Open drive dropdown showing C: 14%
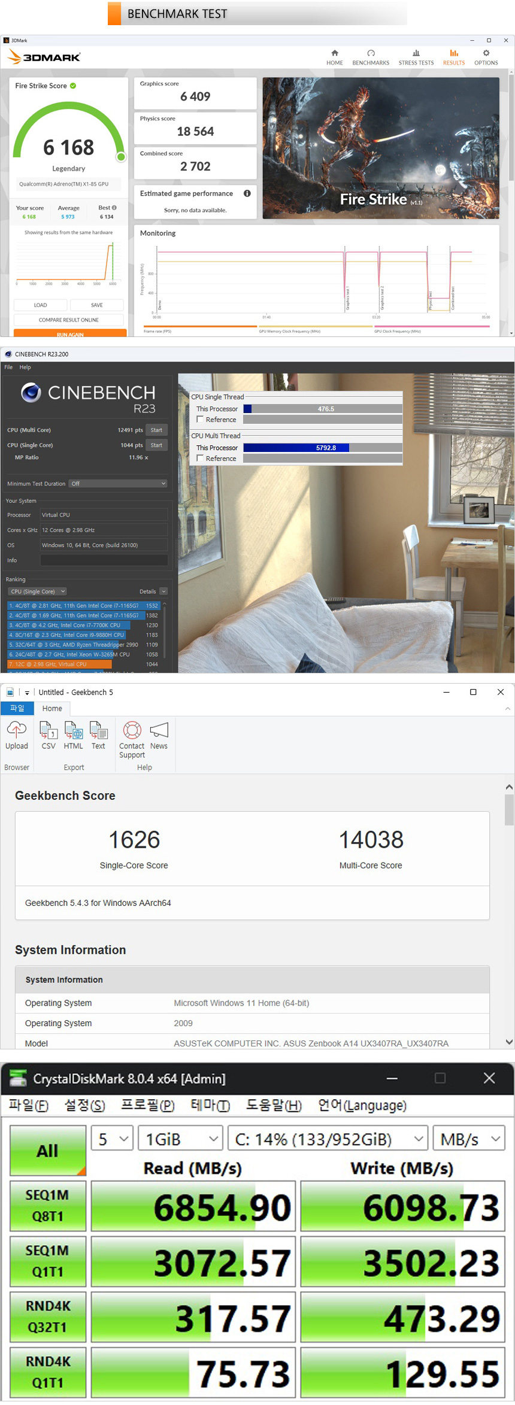This screenshot has height=1405, width=515. click(328, 1139)
